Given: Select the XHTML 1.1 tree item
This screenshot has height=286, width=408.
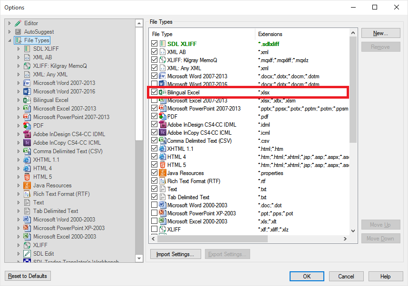Looking at the screenshot, I should click(x=46, y=160).
